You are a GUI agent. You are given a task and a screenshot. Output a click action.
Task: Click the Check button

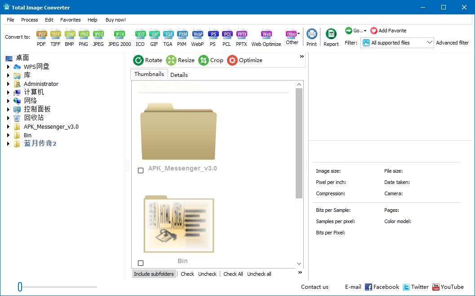coord(187,274)
